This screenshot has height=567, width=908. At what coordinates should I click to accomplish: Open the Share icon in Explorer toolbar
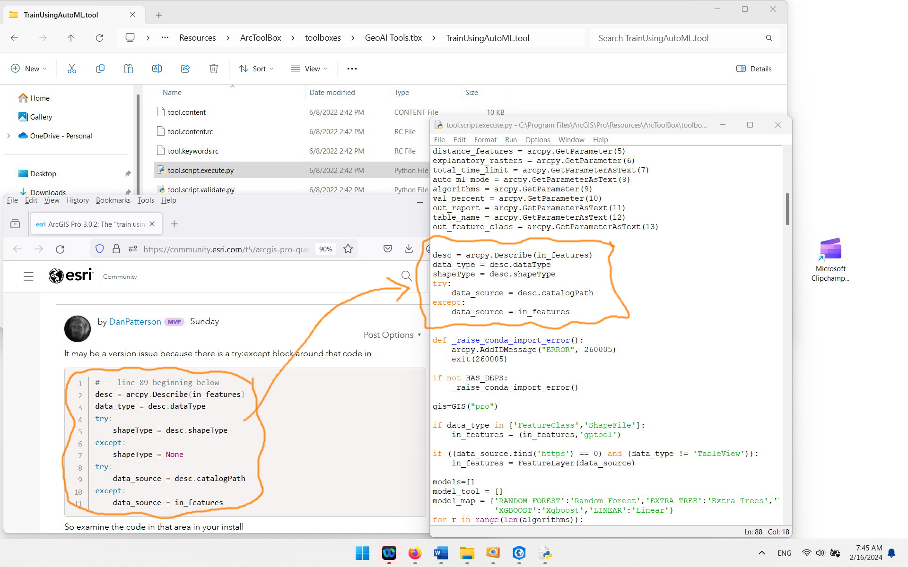(185, 69)
